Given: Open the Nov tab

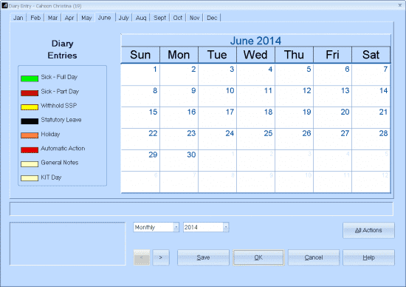Looking at the screenshot, I should click(x=194, y=18).
